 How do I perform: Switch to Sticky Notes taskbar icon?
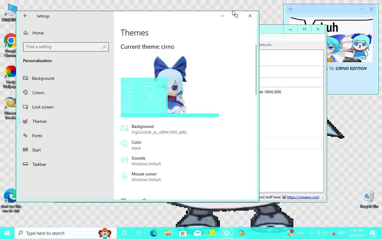(212, 233)
